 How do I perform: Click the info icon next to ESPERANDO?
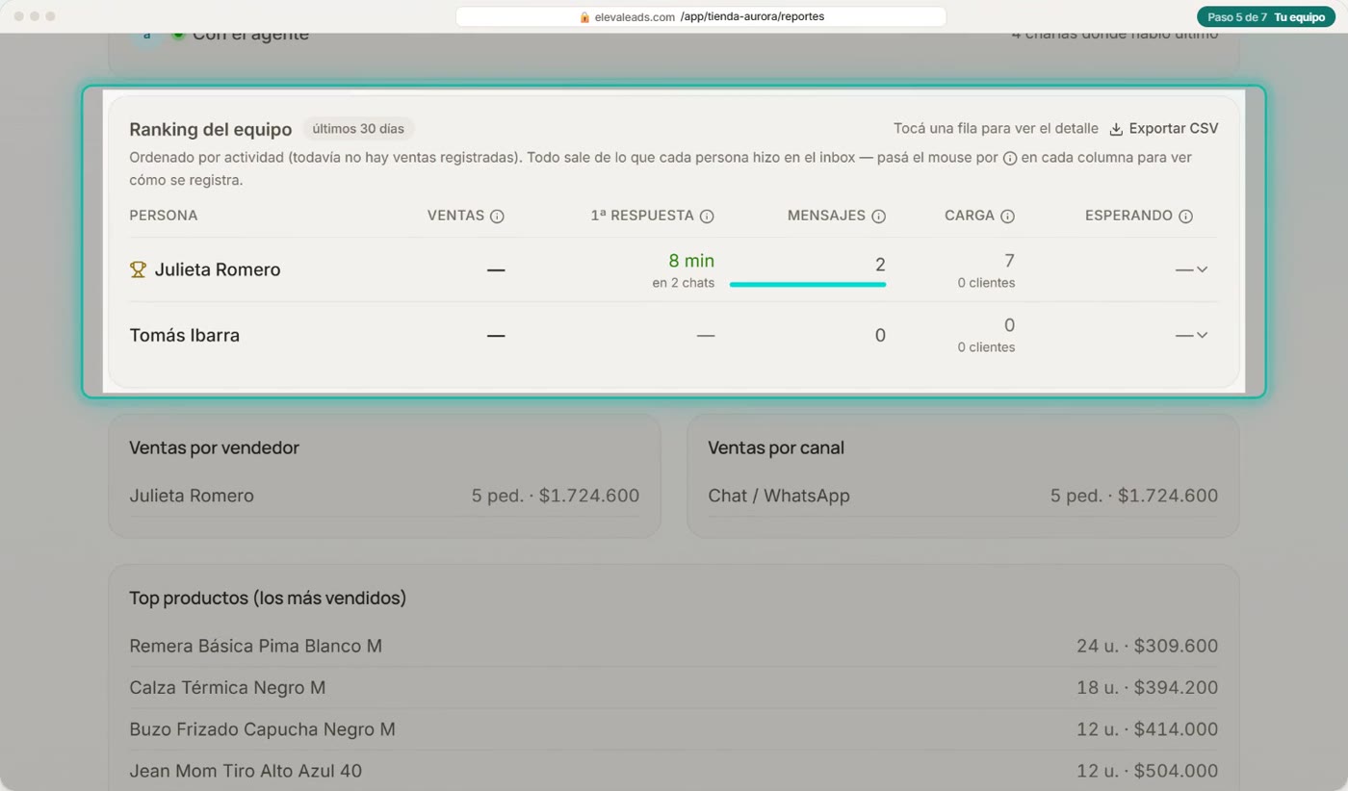[1185, 217]
